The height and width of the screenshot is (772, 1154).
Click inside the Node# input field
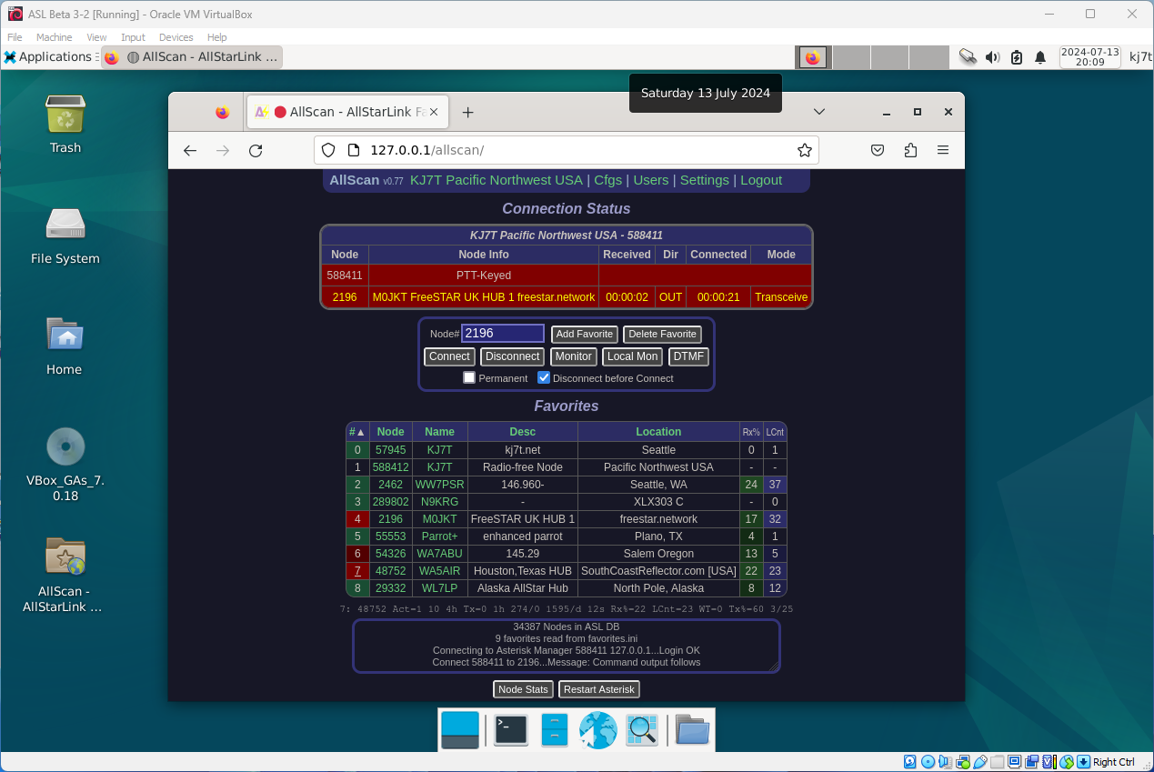click(x=502, y=333)
